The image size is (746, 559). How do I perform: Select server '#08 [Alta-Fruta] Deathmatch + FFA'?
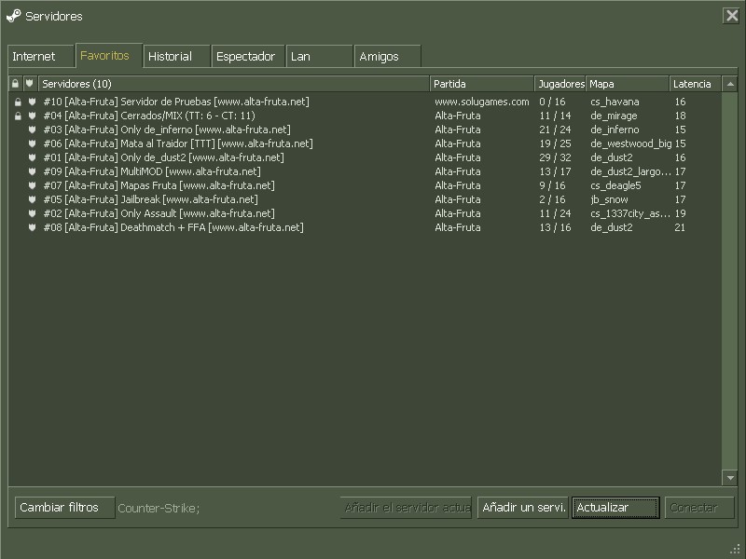pyautogui.click(x=365, y=227)
